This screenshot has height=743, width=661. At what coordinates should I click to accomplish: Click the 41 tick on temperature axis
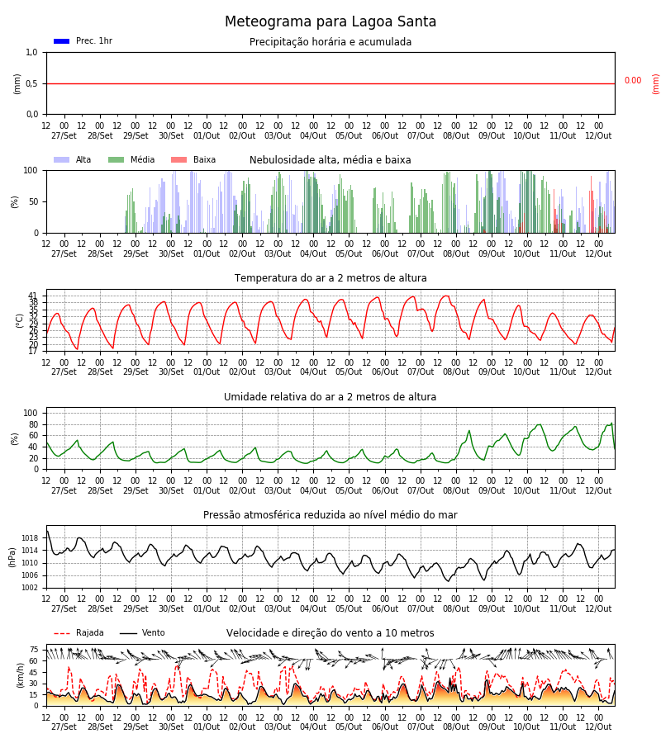pyautogui.click(x=34, y=296)
